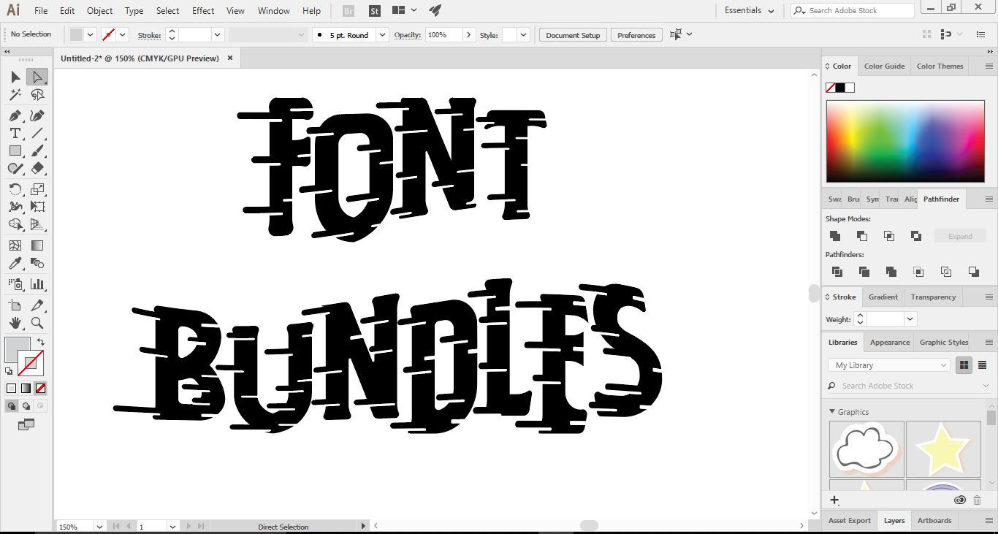Open the Style dropdown in control bar
This screenshot has width=998, height=534.
523,35
